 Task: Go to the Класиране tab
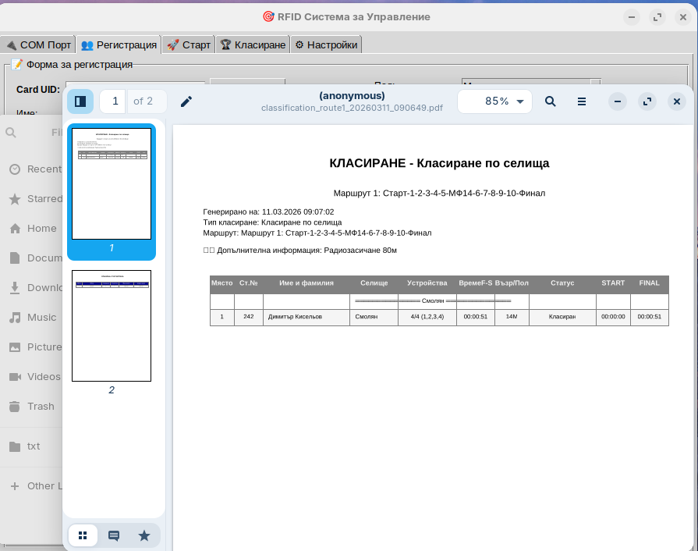click(253, 44)
